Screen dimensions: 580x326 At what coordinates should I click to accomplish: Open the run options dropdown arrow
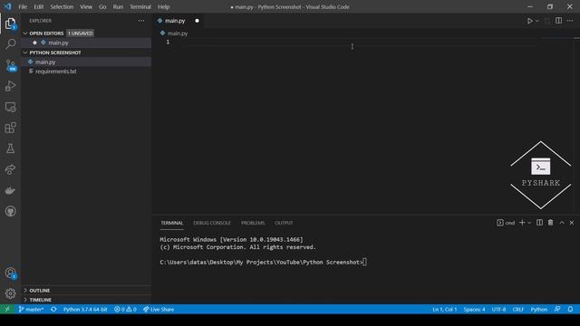tap(537, 21)
